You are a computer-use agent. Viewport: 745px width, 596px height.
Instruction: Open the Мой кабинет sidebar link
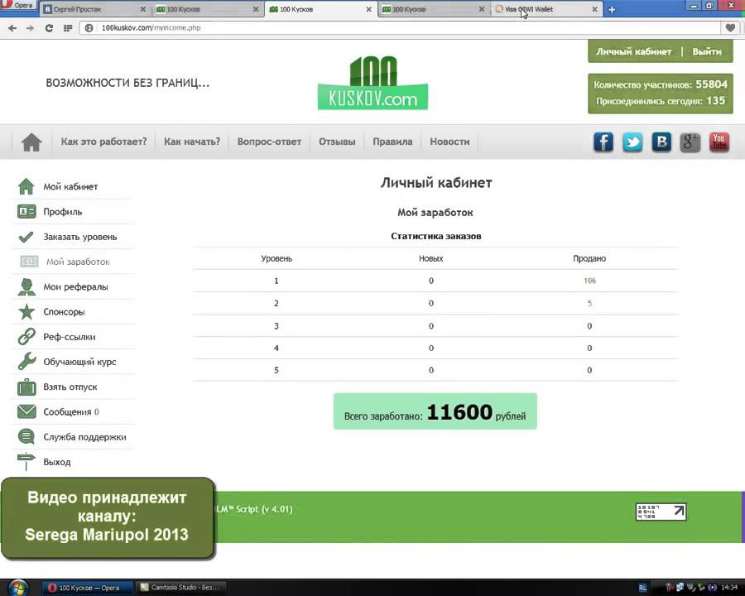[x=70, y=187]
